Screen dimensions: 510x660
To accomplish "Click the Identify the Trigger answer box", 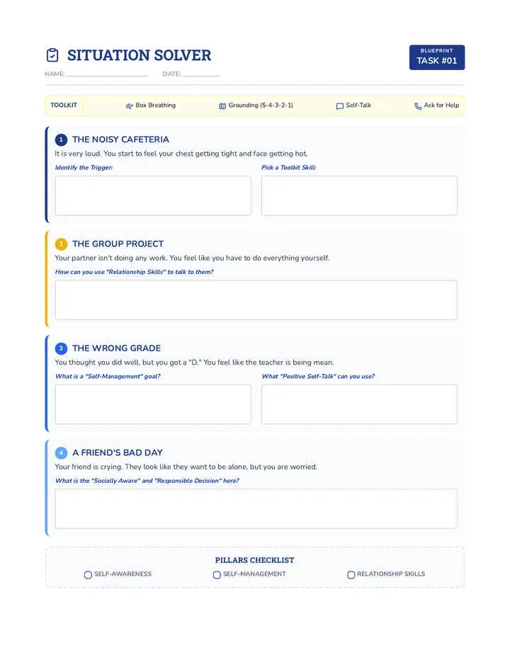I will (153, 195).
